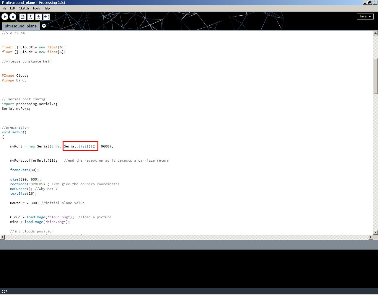378x295 pixels.
Task: Click the Processing logo in the title bar
Action: coord(3,3)
